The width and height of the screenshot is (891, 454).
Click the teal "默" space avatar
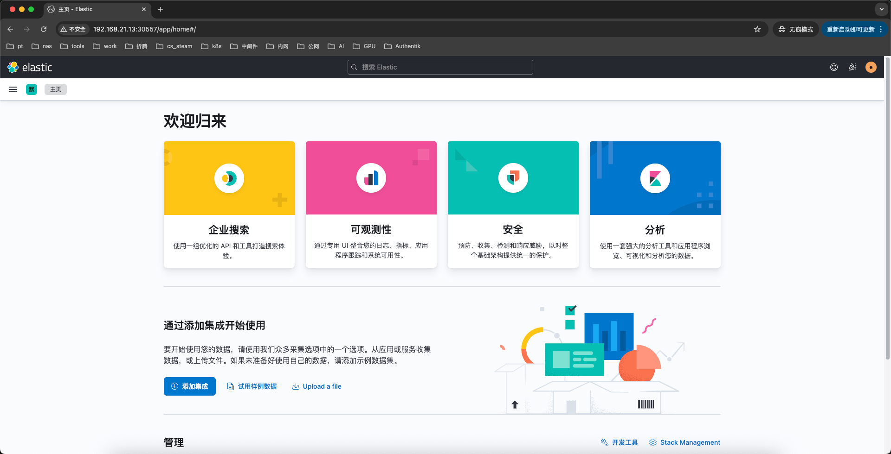point(31,89)
